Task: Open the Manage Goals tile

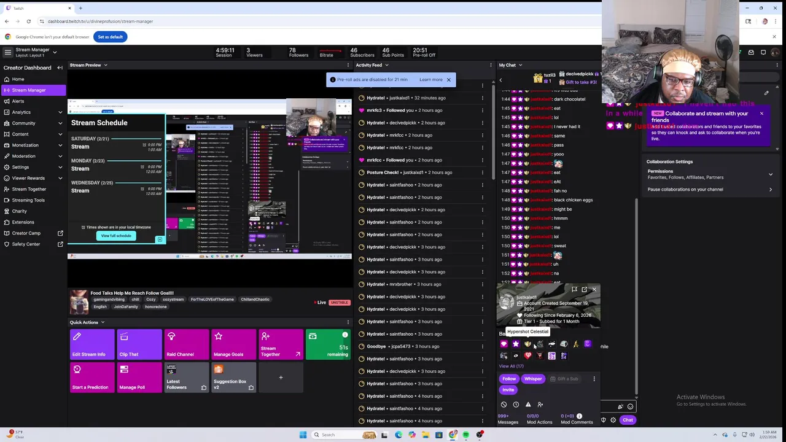Action: point(234,344)
